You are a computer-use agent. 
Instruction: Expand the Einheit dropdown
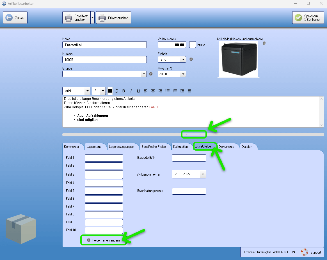coord(183,59)
